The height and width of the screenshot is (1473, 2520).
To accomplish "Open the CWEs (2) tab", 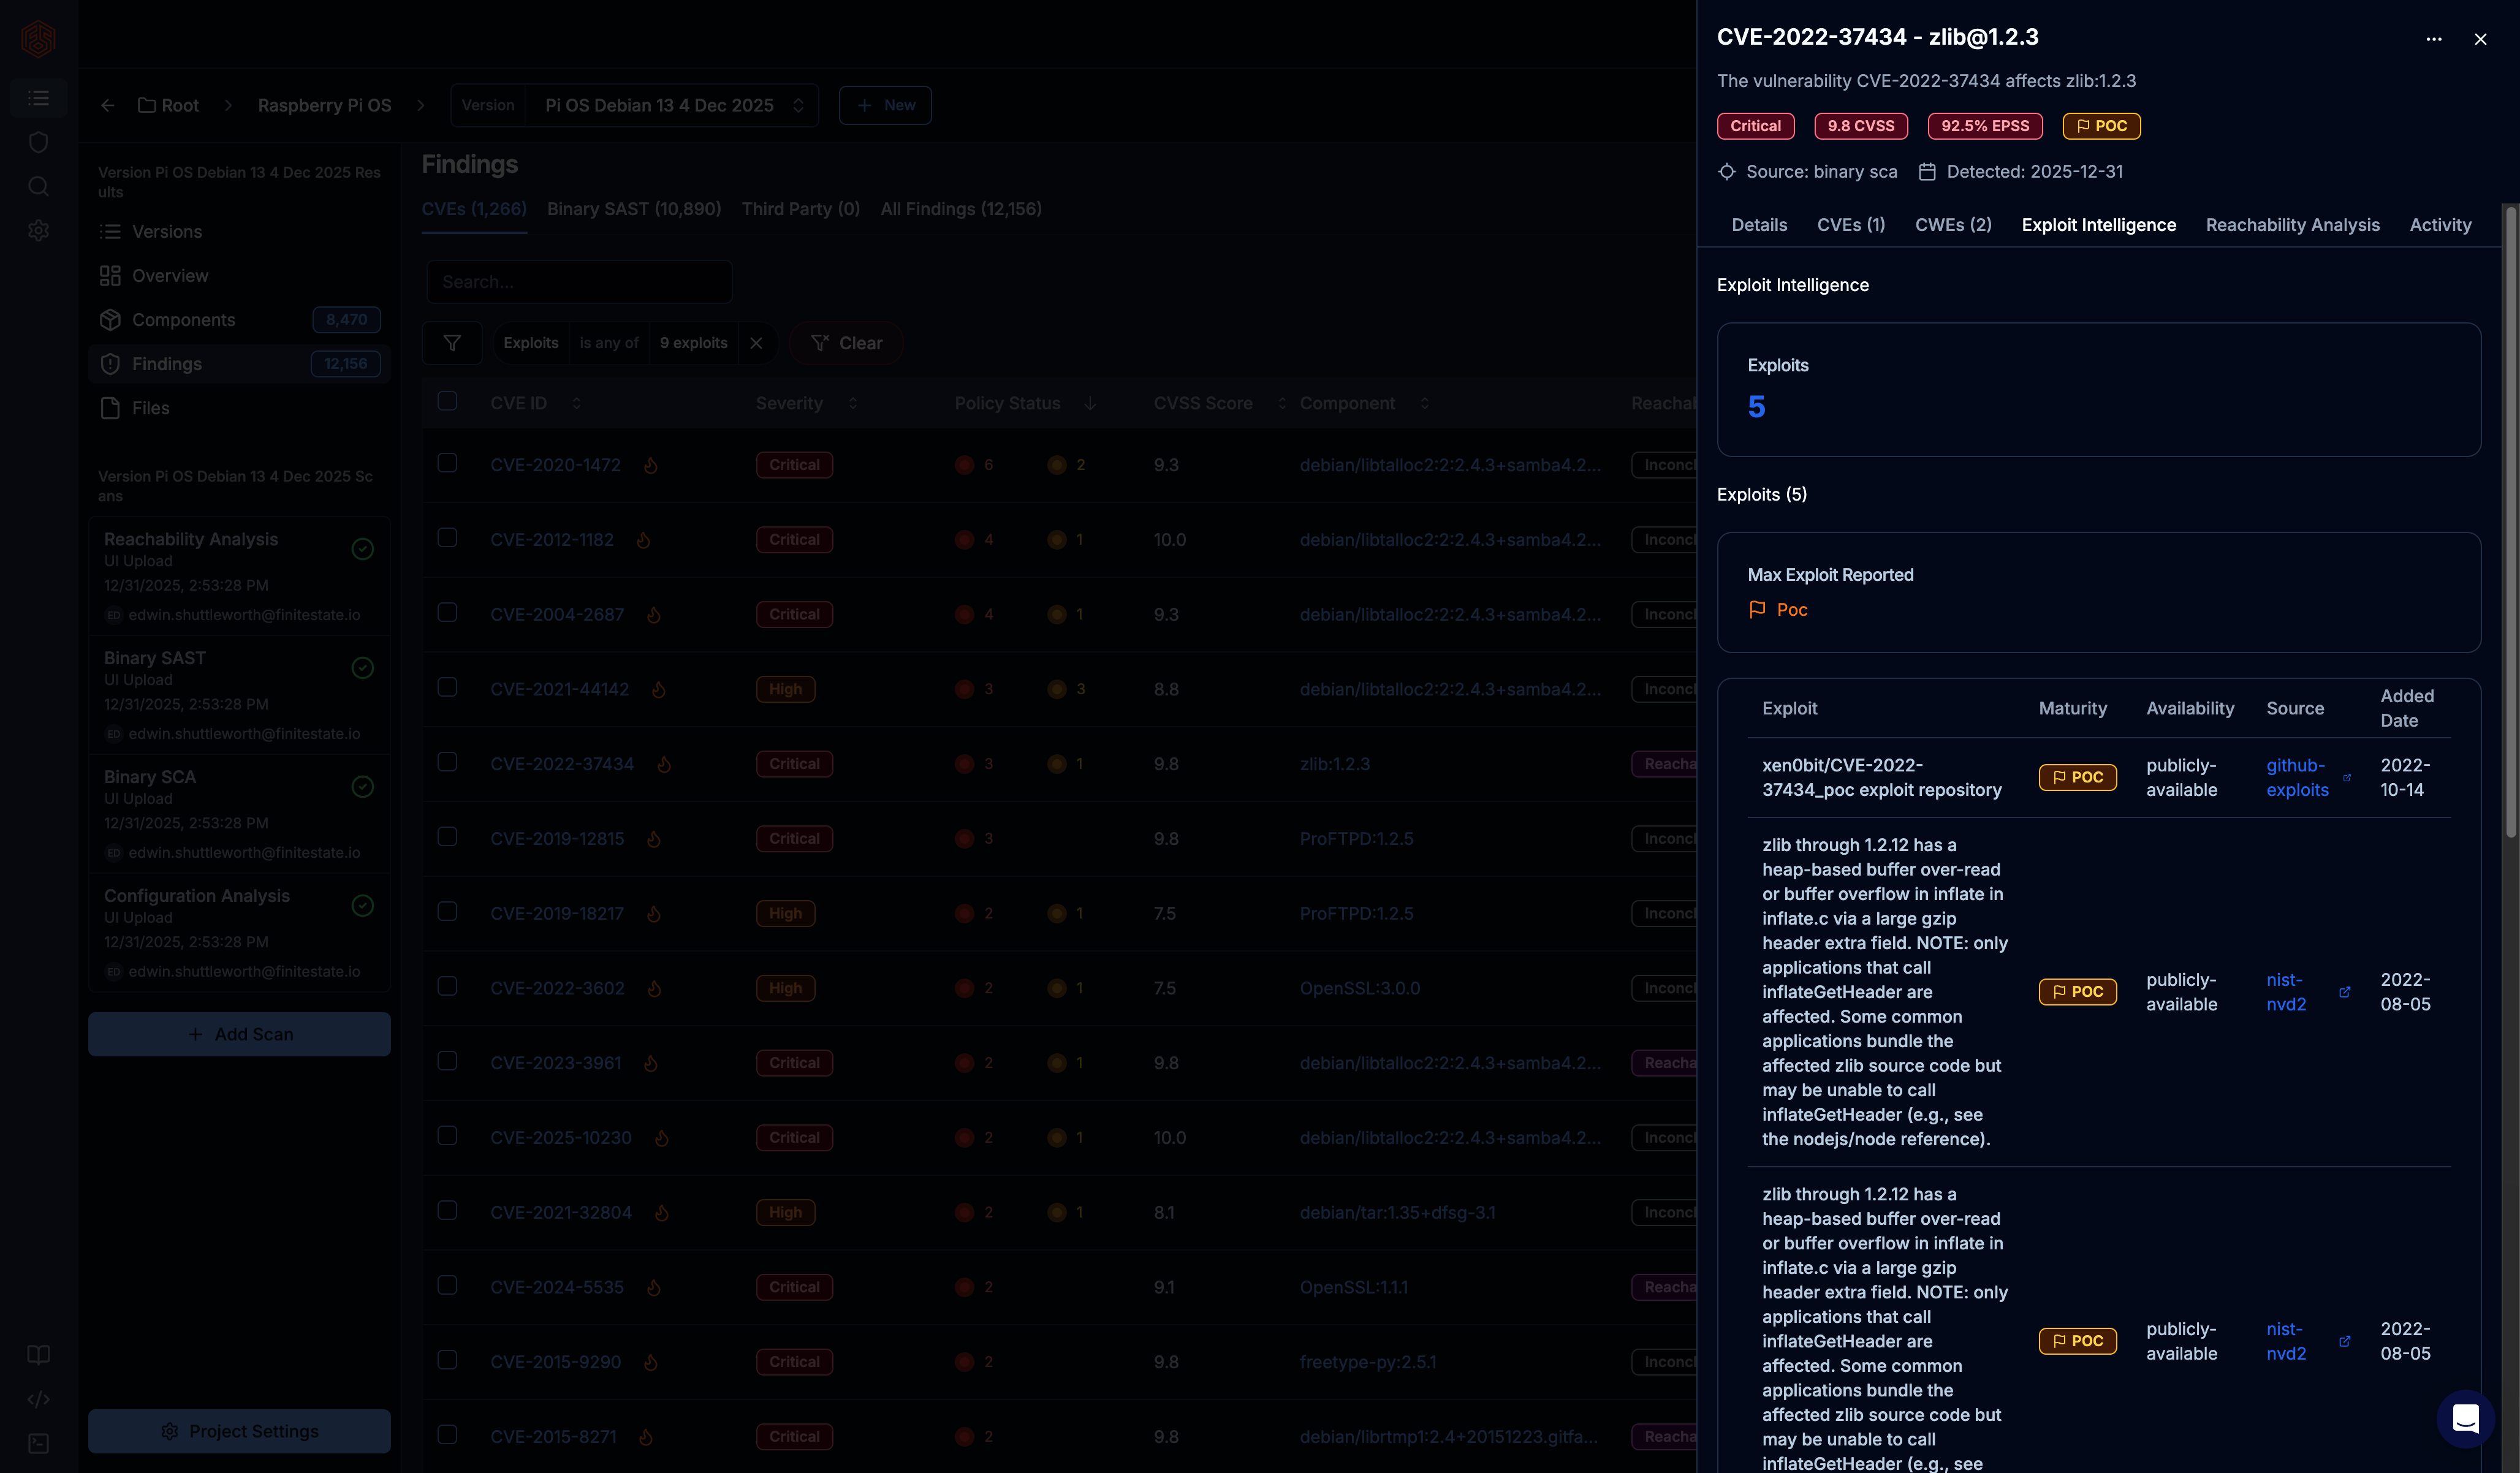I will point(1952,225).
